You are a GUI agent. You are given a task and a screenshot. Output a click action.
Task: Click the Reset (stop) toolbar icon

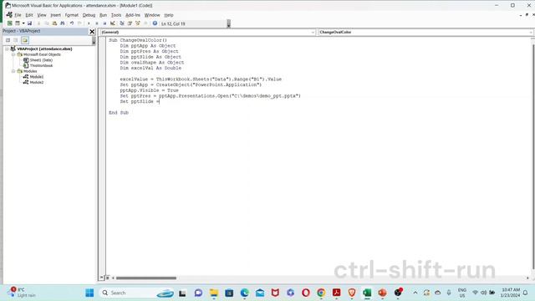(104, 23)
